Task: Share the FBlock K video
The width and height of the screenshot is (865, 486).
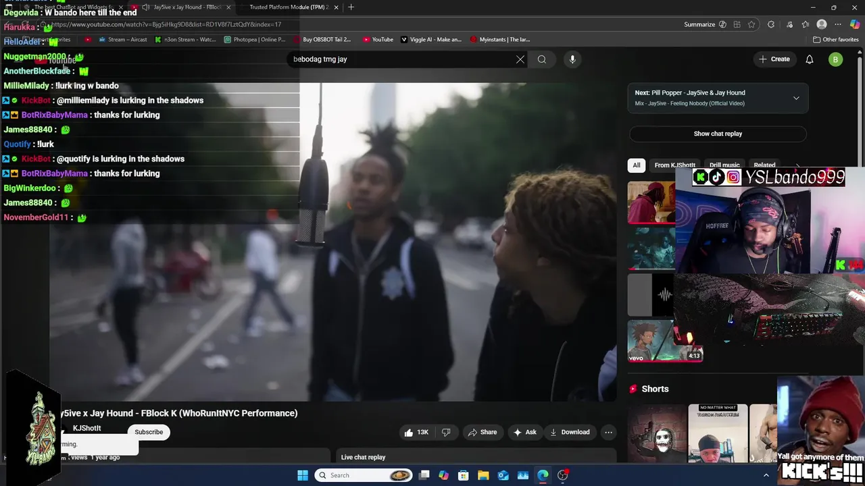Action: click(x=483, y=432)
